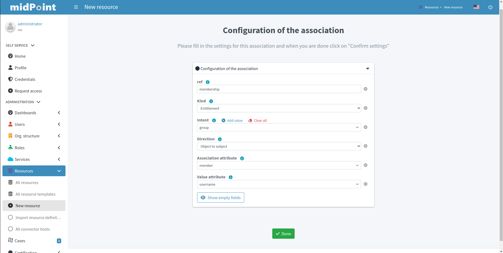Image resolution: width=503 pixels, height=253 pixels.
Task: Click the US flag to change language
Action: (x=476, y=7)
